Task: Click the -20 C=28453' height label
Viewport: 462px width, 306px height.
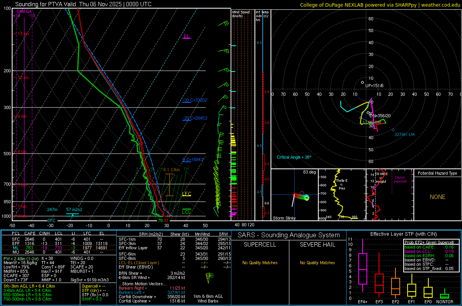Action: (195, 118)
